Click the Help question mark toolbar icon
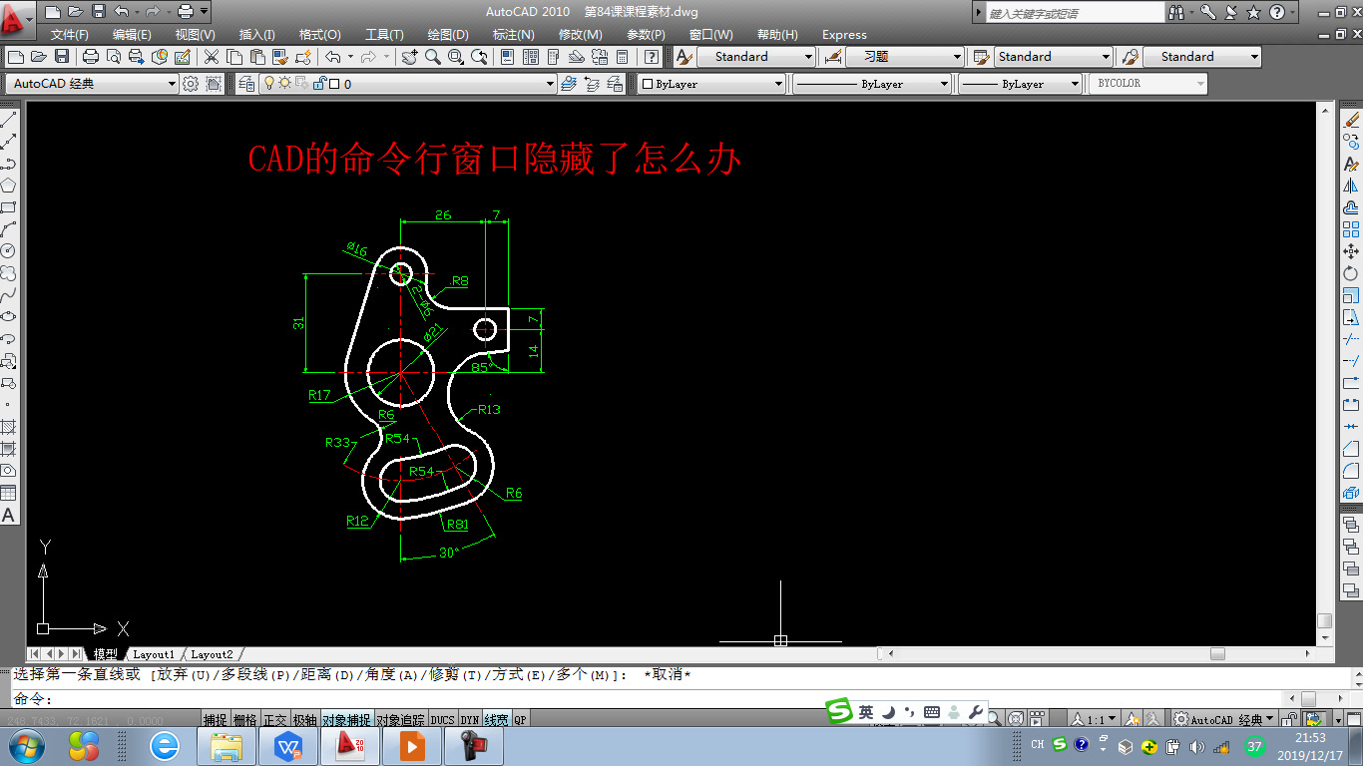The width and height of the screenshot is (1363, 766). click(x=652, y=57)
